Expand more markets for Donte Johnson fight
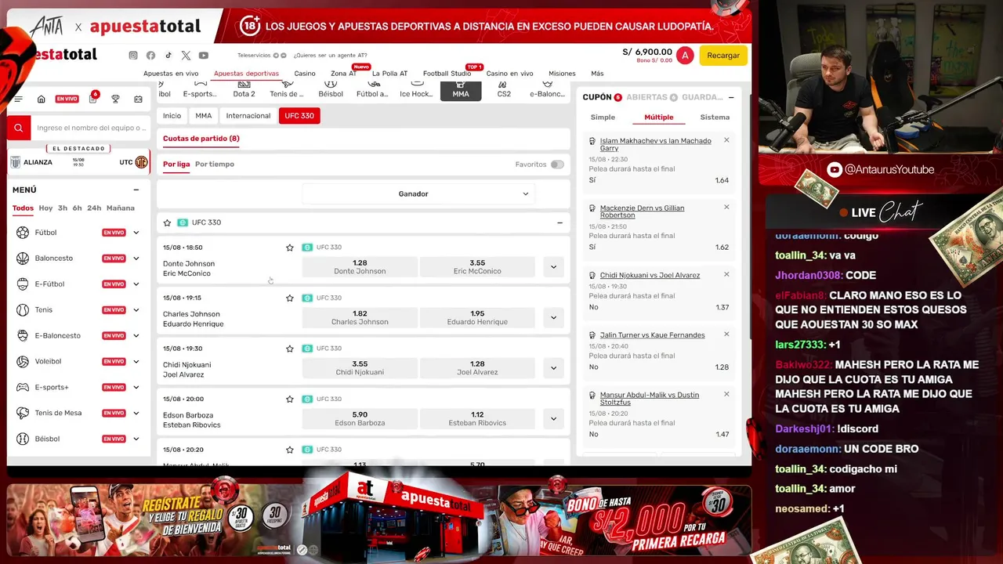 [553, 267]
